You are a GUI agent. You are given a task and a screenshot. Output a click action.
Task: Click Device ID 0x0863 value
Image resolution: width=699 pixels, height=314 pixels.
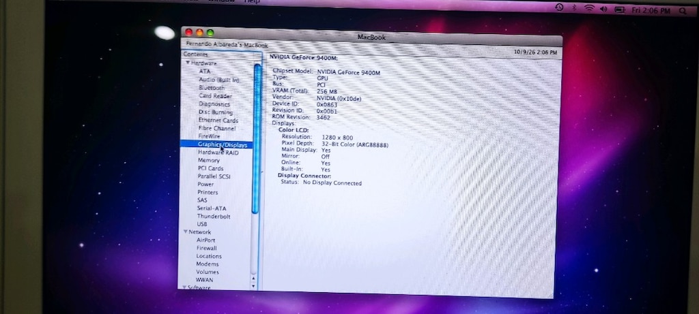click(327, 105)
